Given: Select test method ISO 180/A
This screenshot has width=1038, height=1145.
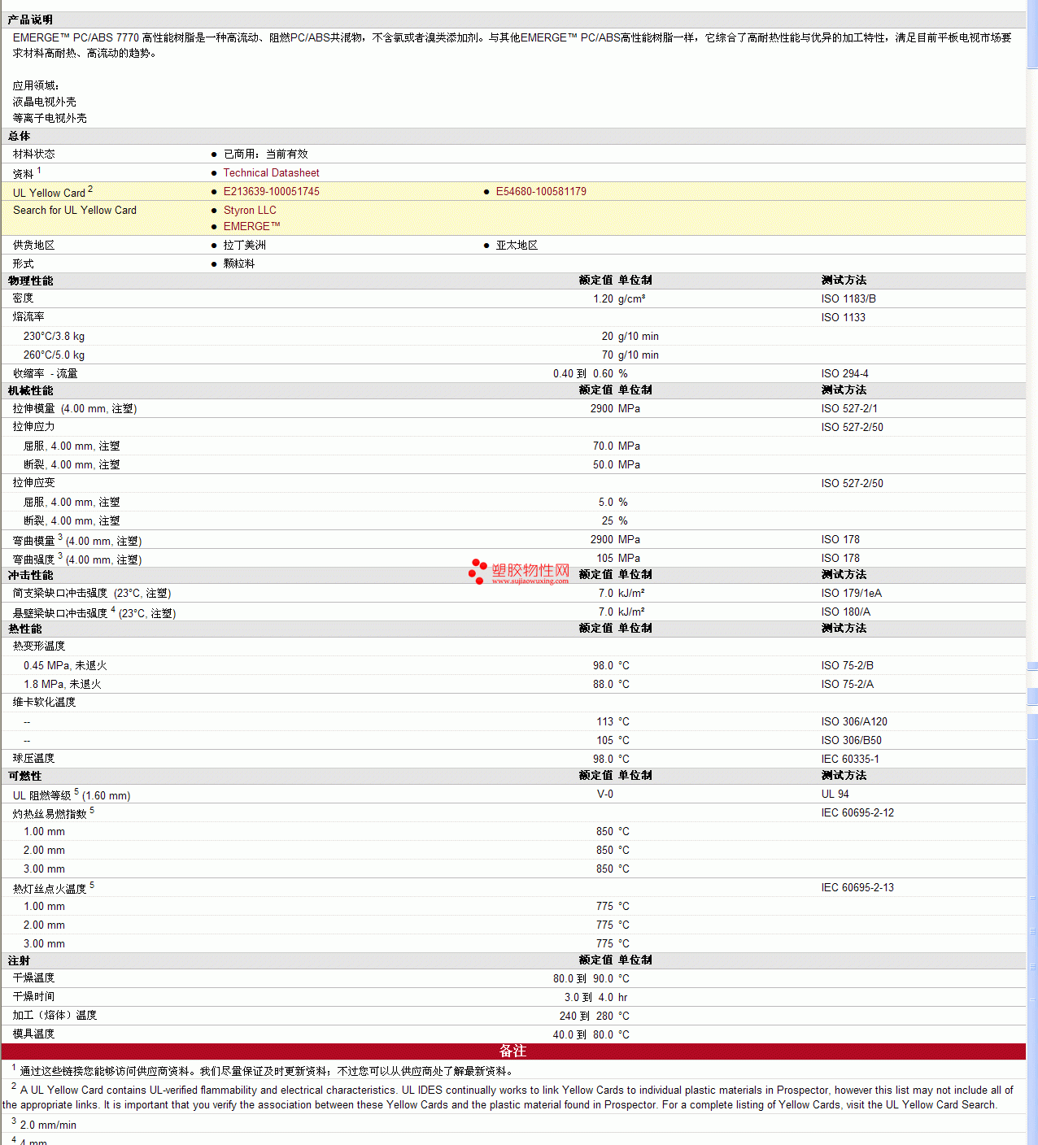Looking at the screenshot, I should [845, 612].
